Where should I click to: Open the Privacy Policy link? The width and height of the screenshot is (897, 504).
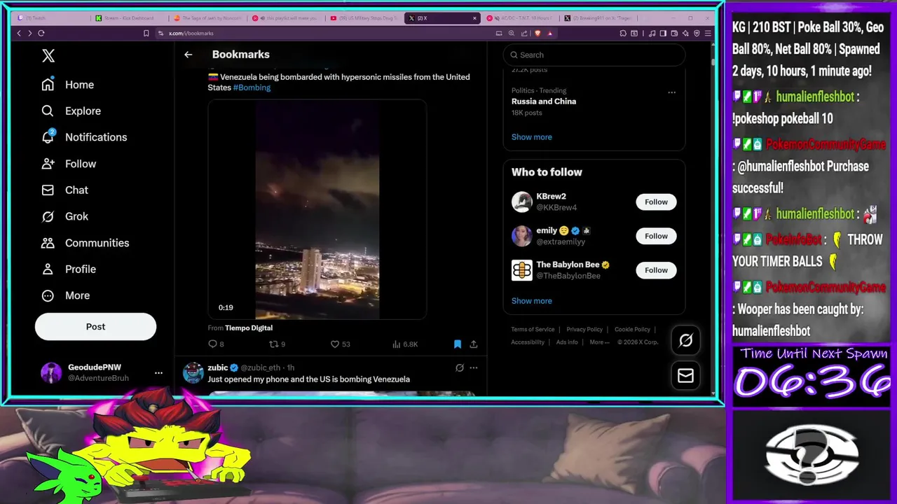pyautogui.click(x=584, y=330)
